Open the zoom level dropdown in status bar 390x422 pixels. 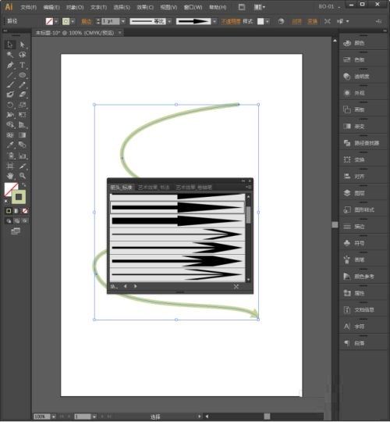[x=54, y=417]
